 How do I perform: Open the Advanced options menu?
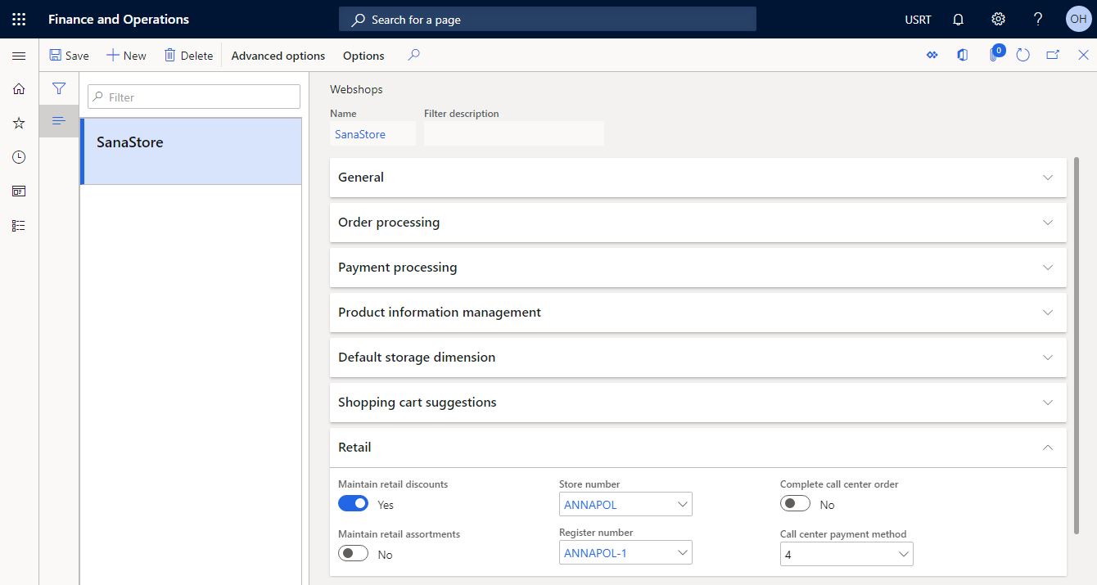tap(278, 56)
